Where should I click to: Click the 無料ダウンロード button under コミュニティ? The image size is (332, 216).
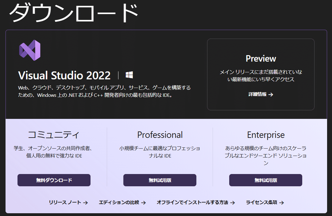pyautogui.click(x=54, y=180)
